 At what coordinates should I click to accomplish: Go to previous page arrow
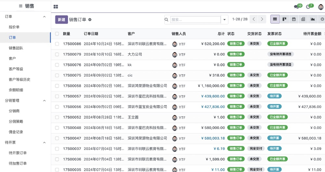[x=254, y=19]
